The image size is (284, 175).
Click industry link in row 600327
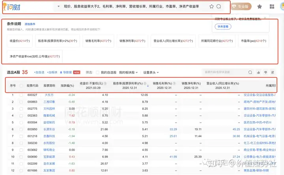[260, 95]
